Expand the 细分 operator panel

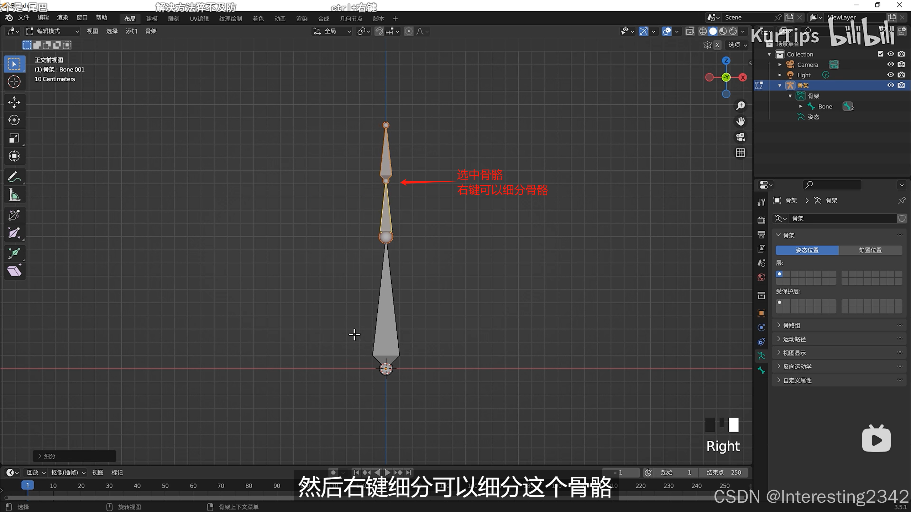tap(49, 456)
